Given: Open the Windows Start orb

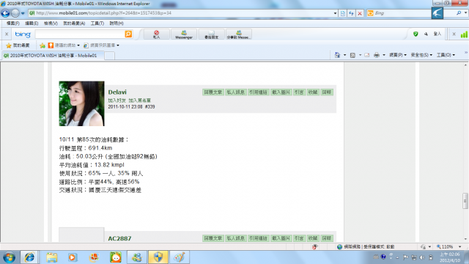Looking at the screenshot, I should click(10, 257).
